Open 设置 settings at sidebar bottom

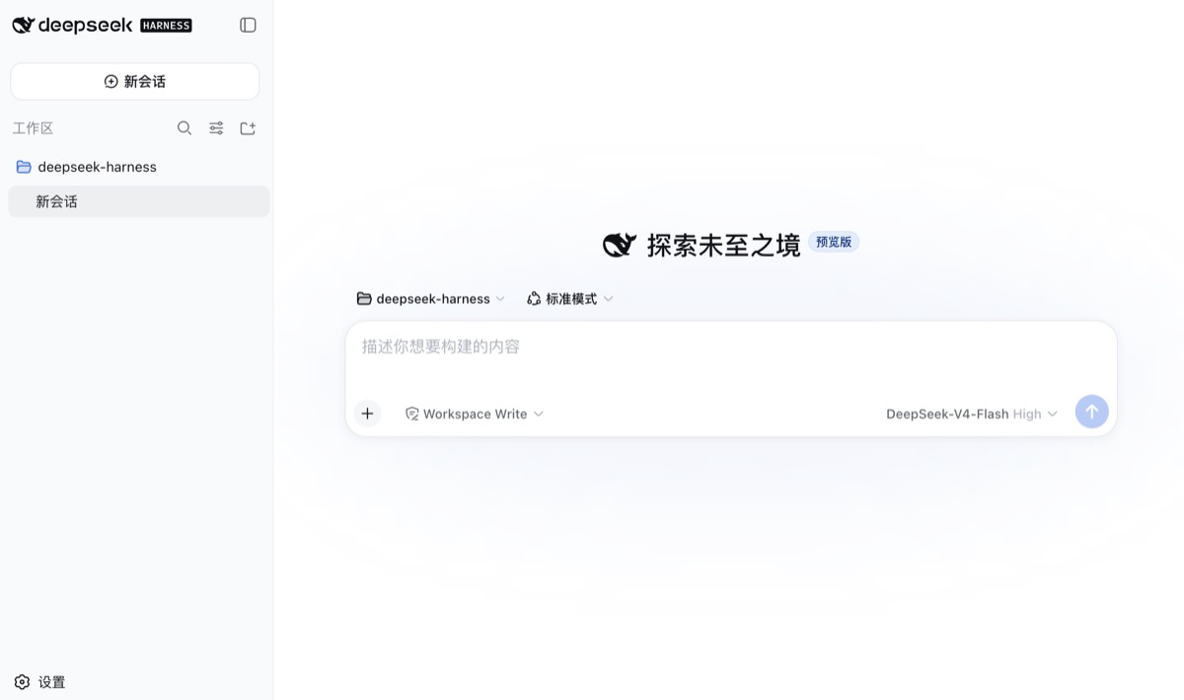point(39,682)
